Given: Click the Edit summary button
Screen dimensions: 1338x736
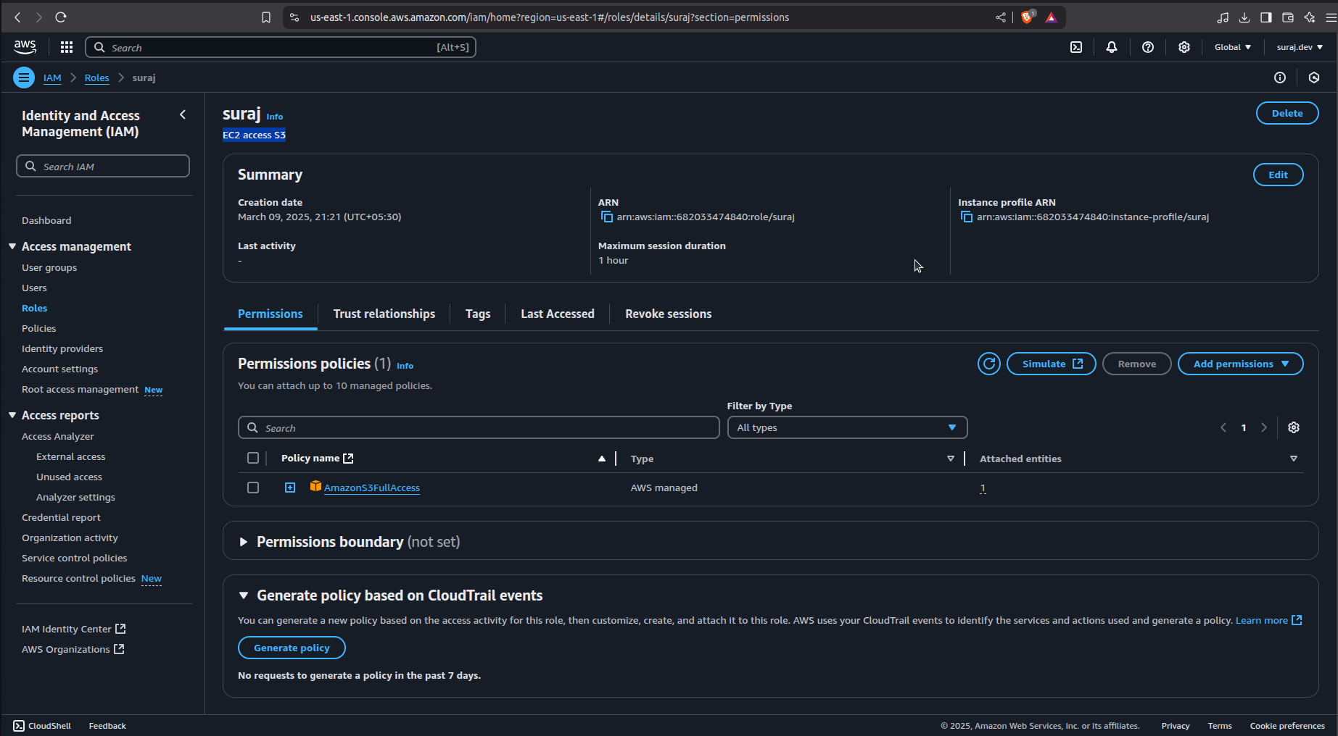Looking at the screenshot, I should tap(1278, 175).
